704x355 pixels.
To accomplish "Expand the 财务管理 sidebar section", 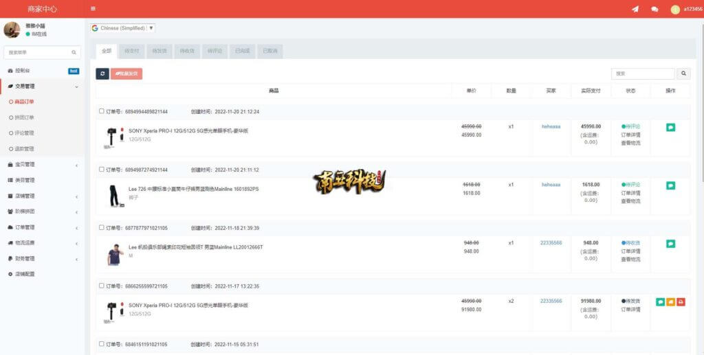I will pos(42,259).
